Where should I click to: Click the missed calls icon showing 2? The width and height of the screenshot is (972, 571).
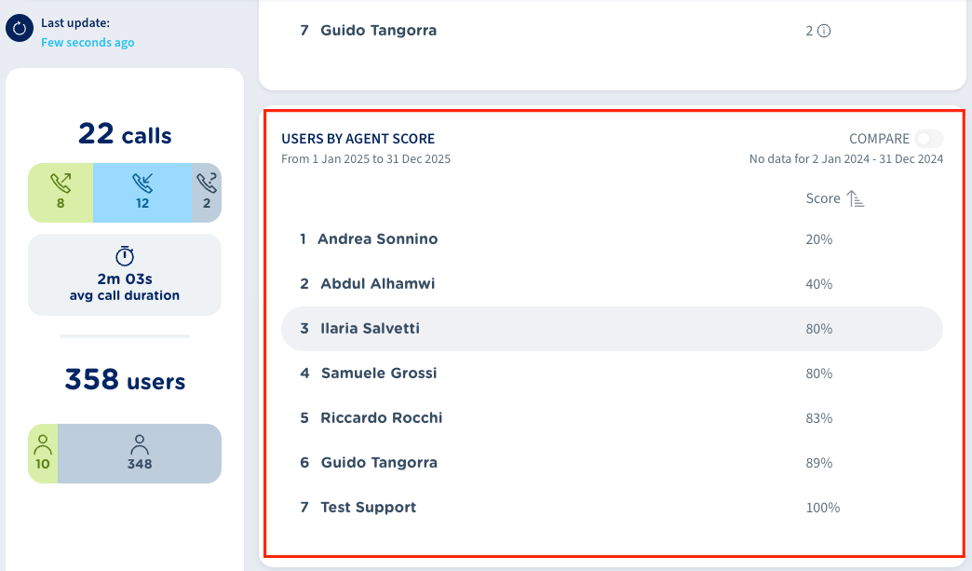207,184
